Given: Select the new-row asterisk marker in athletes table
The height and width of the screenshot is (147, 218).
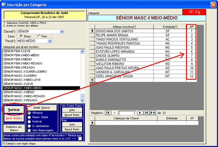Looking at the screenshot, I should [92, 80].
